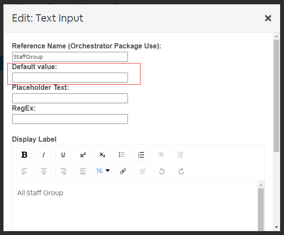Insert a numbered list
The height and width of the screenshot is (235, 284).
141,155
